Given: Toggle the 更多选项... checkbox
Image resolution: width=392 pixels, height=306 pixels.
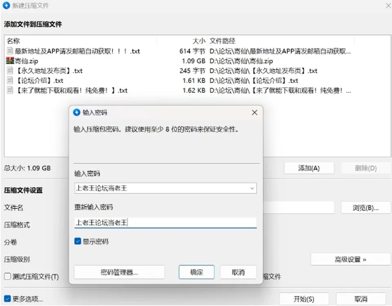Looking at the screenshot, I should [7, 299].
